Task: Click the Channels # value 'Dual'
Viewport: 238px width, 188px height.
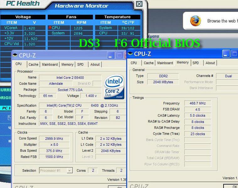Action: [227, 76]
